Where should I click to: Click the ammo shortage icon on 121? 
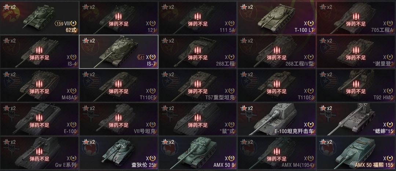[x=118, y=16]
